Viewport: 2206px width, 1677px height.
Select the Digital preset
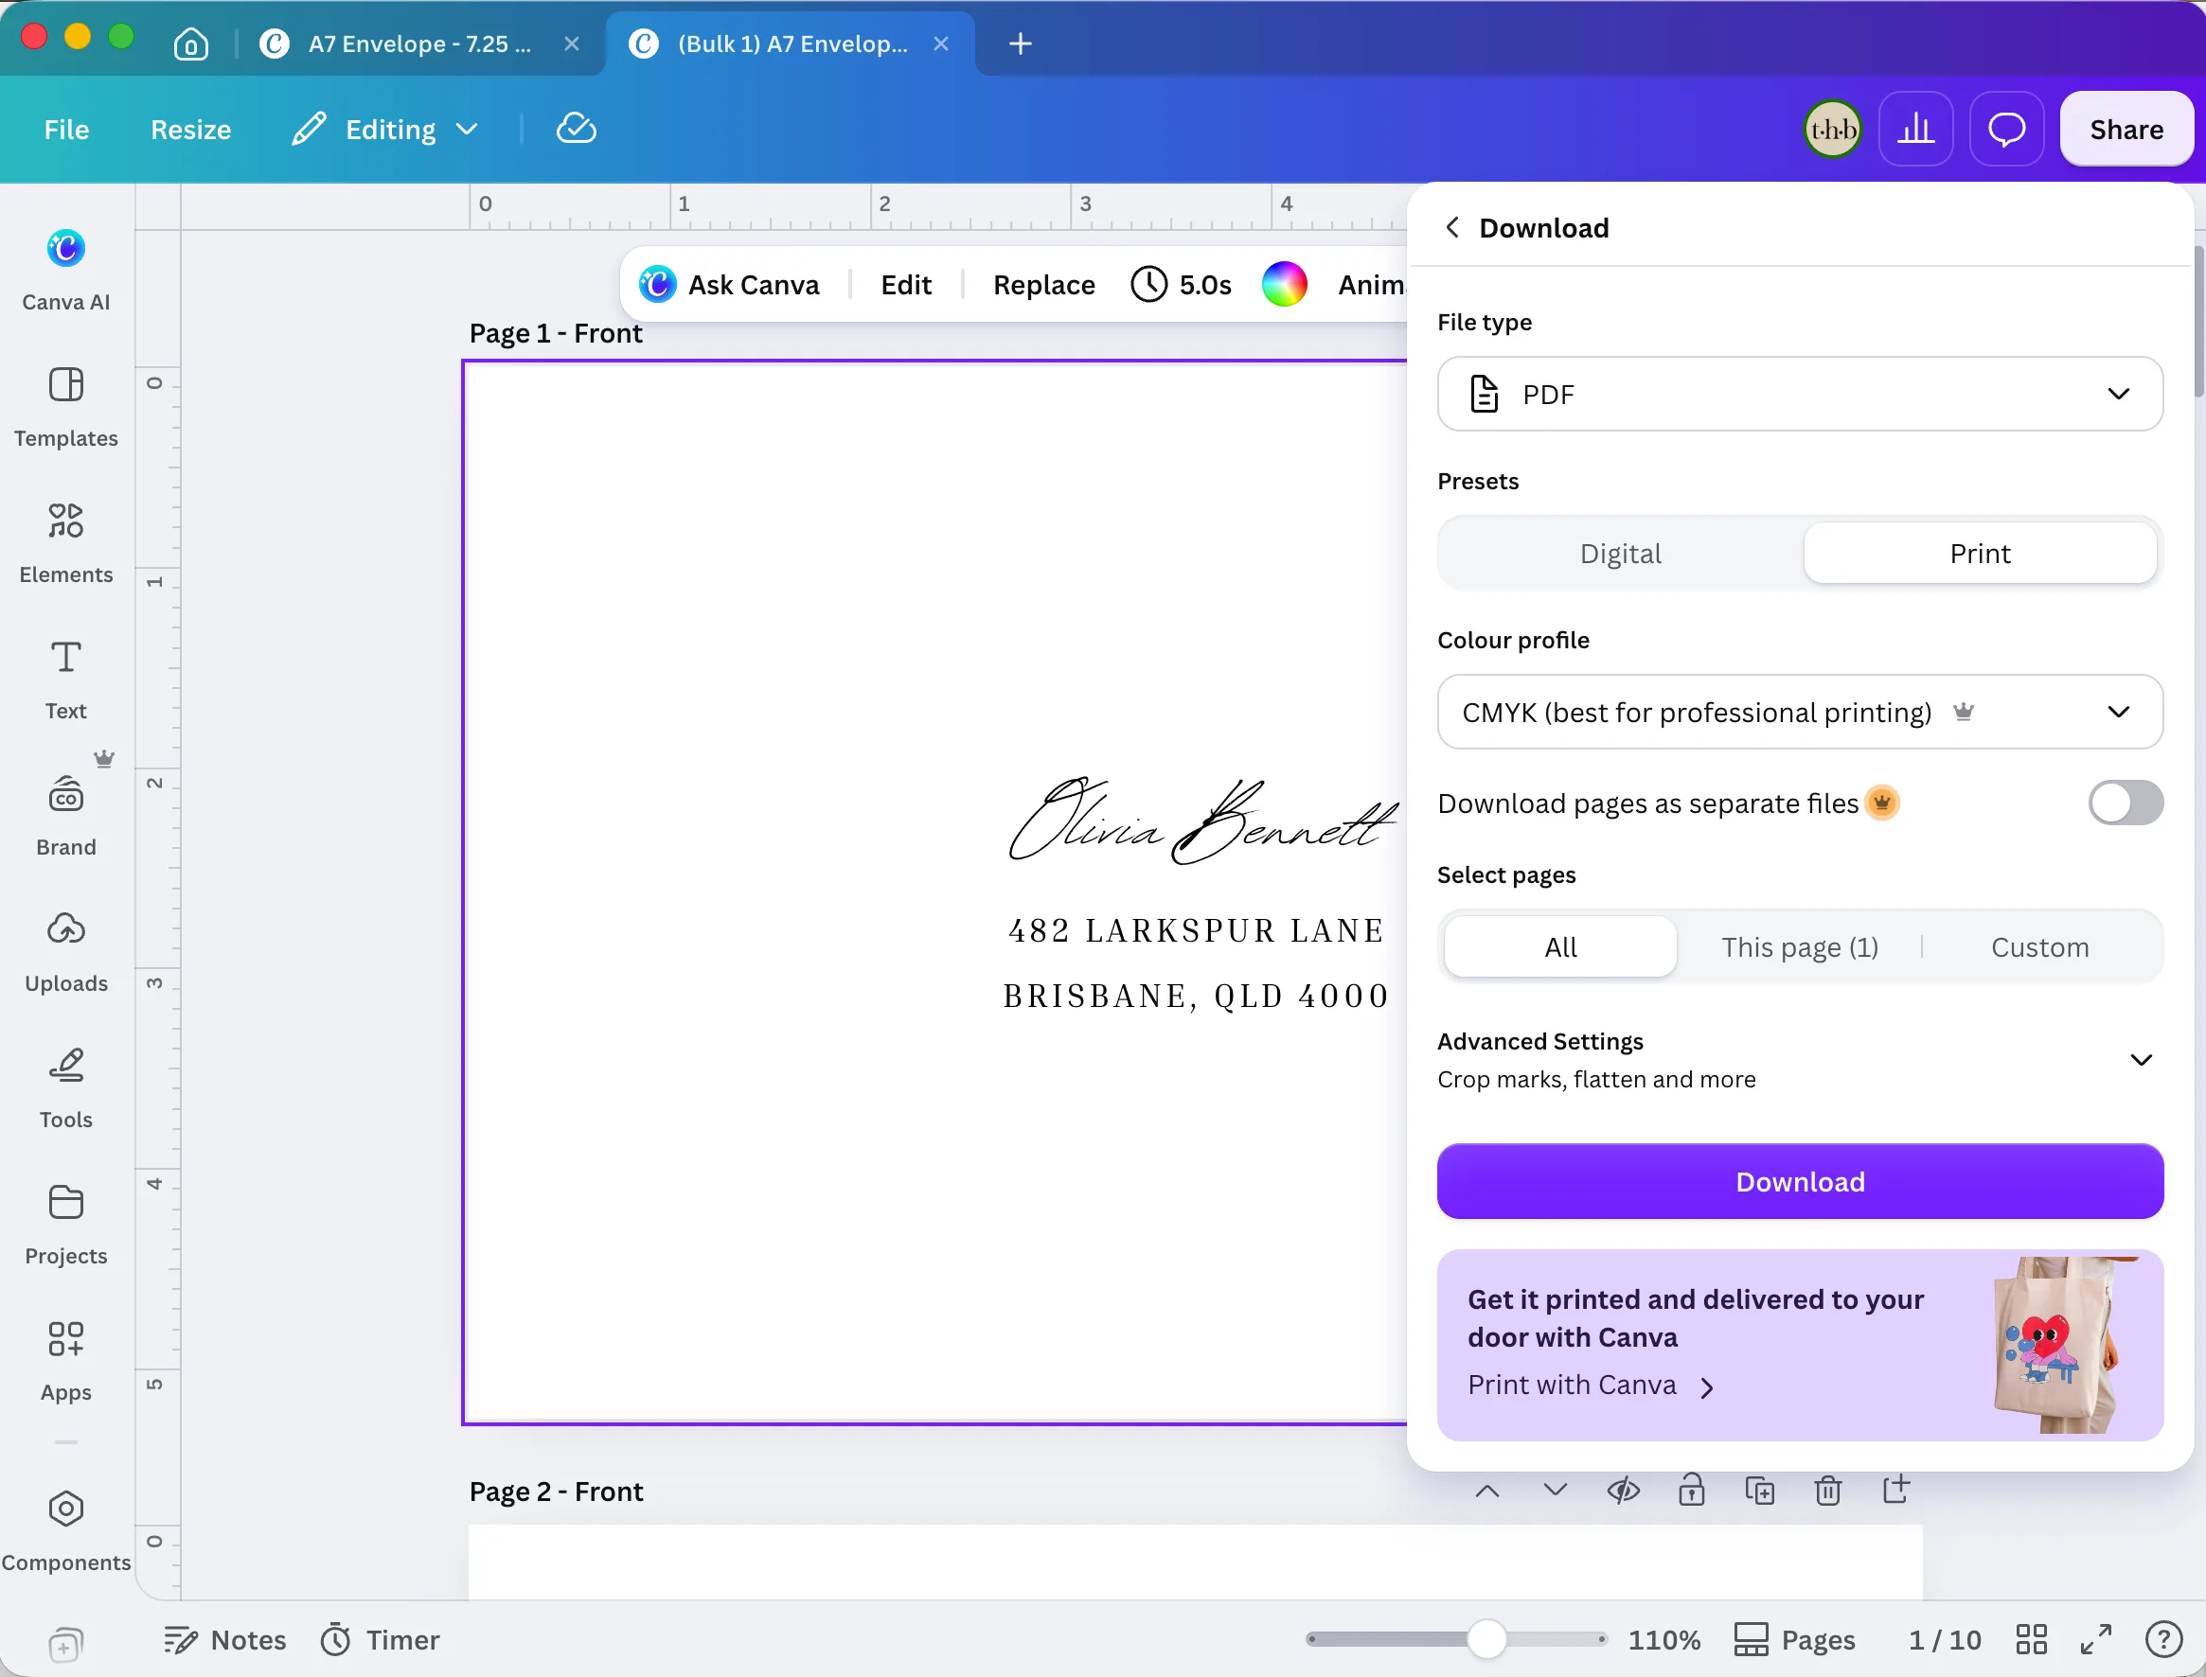coord(1620,553)
